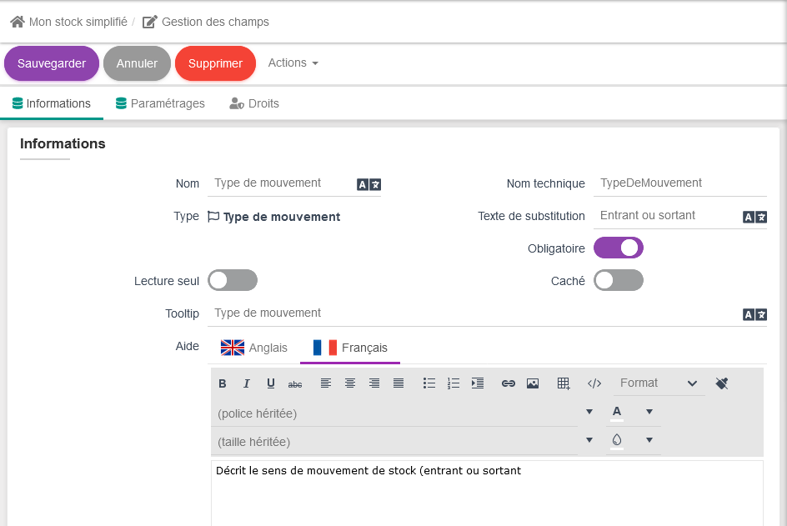
Task: Click the italic formatting icon
Action: [x=247, y=383]
